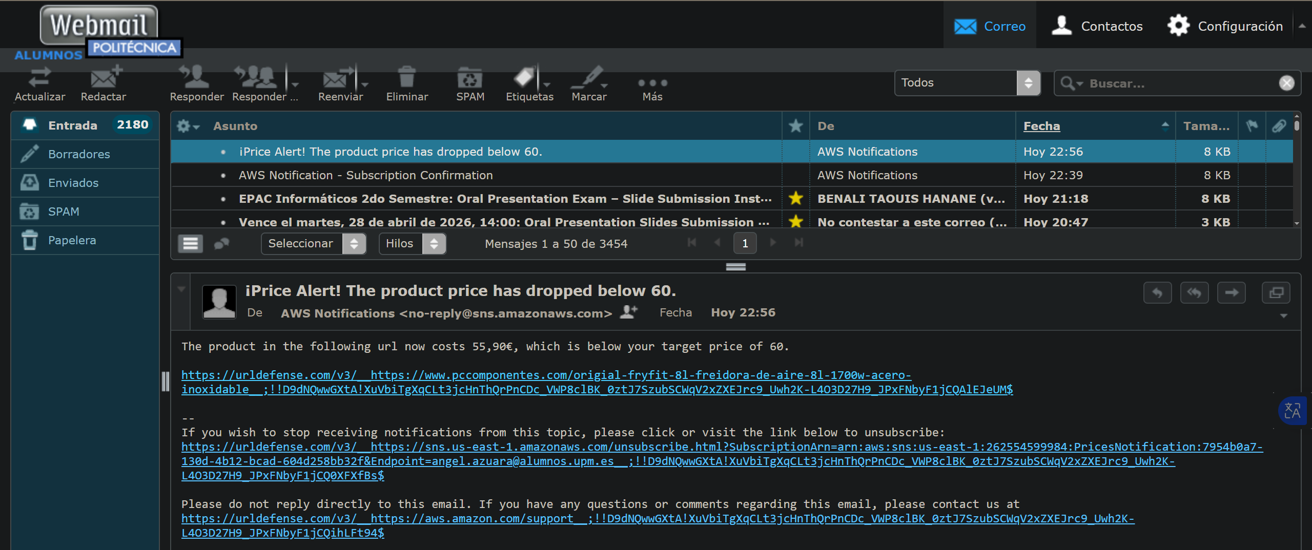This screenshot has width=1312, height=550.
Task: Open the Correo tab
Action: pos(990,26)
